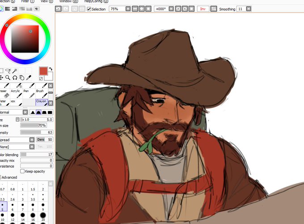The width and height of the screenshot is (304, 224).
Task: Choose third flat-top brush edge shape
Action: (x=44, y=112)
